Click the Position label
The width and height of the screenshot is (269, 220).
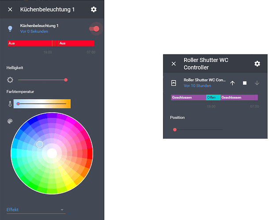point(178,117)
